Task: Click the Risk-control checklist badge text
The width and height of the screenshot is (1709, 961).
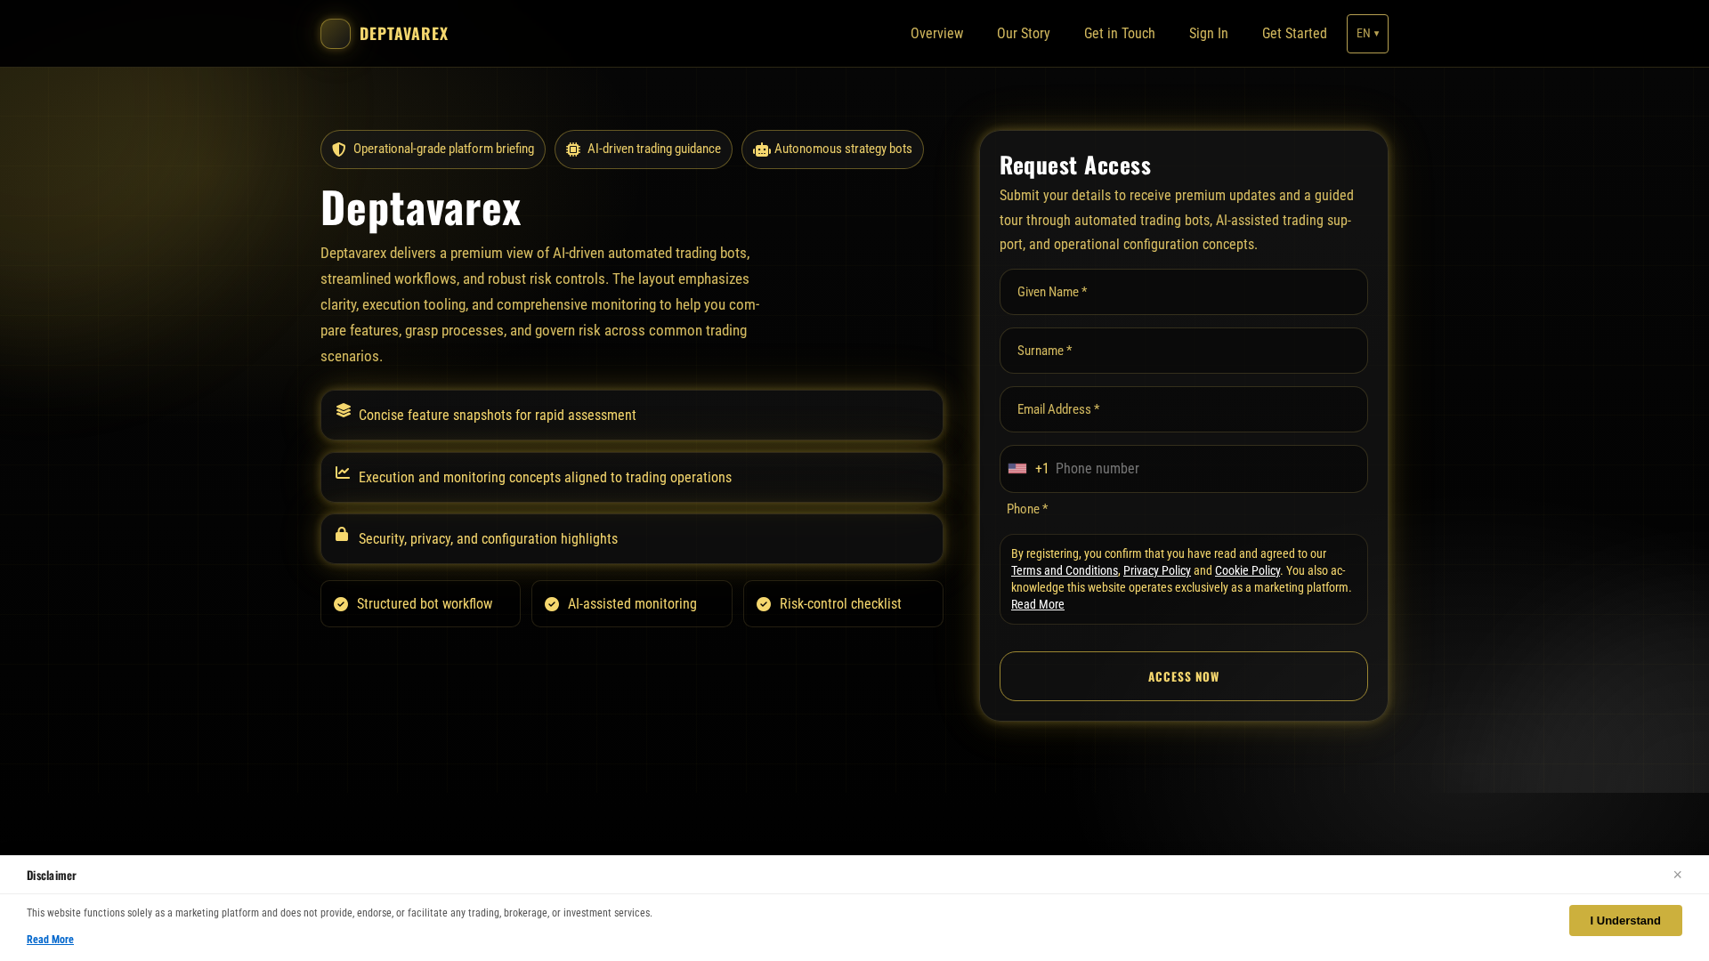Action: click(840, 604)
